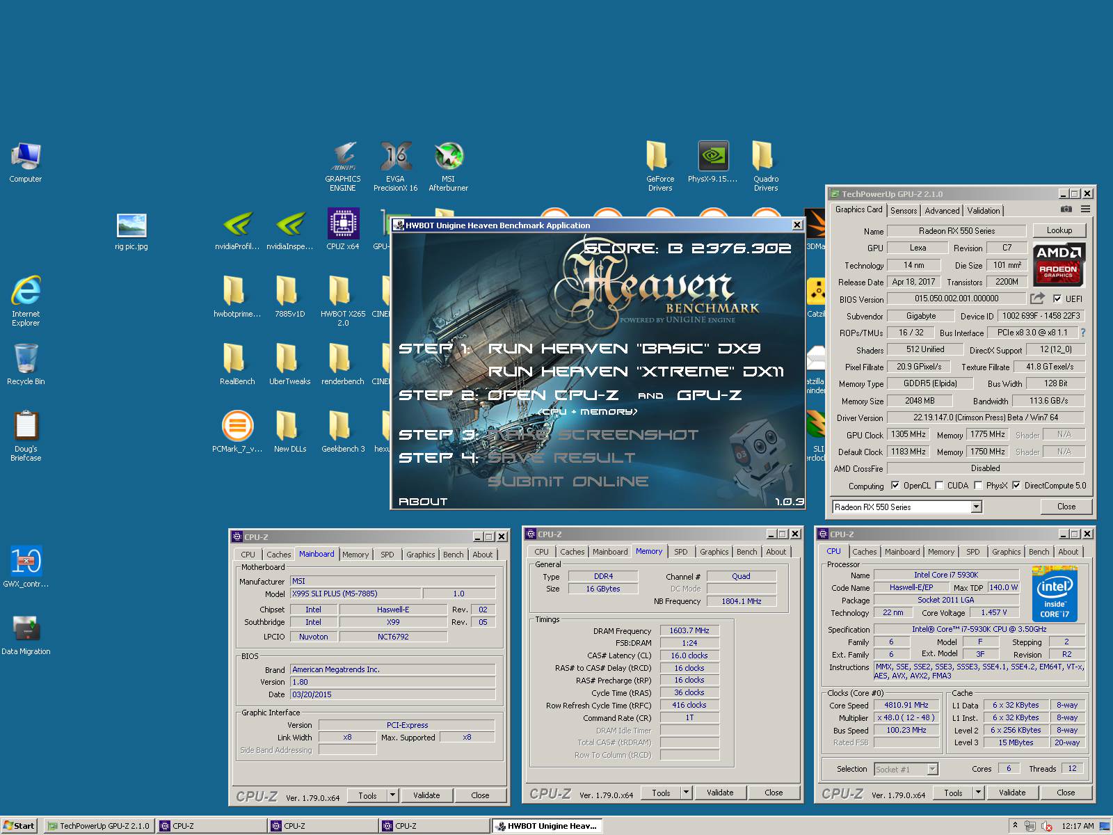The image size is (1113, 835).
Task: Expand the Socket #1 selection dropdown
Action: (x=933, y=769)
